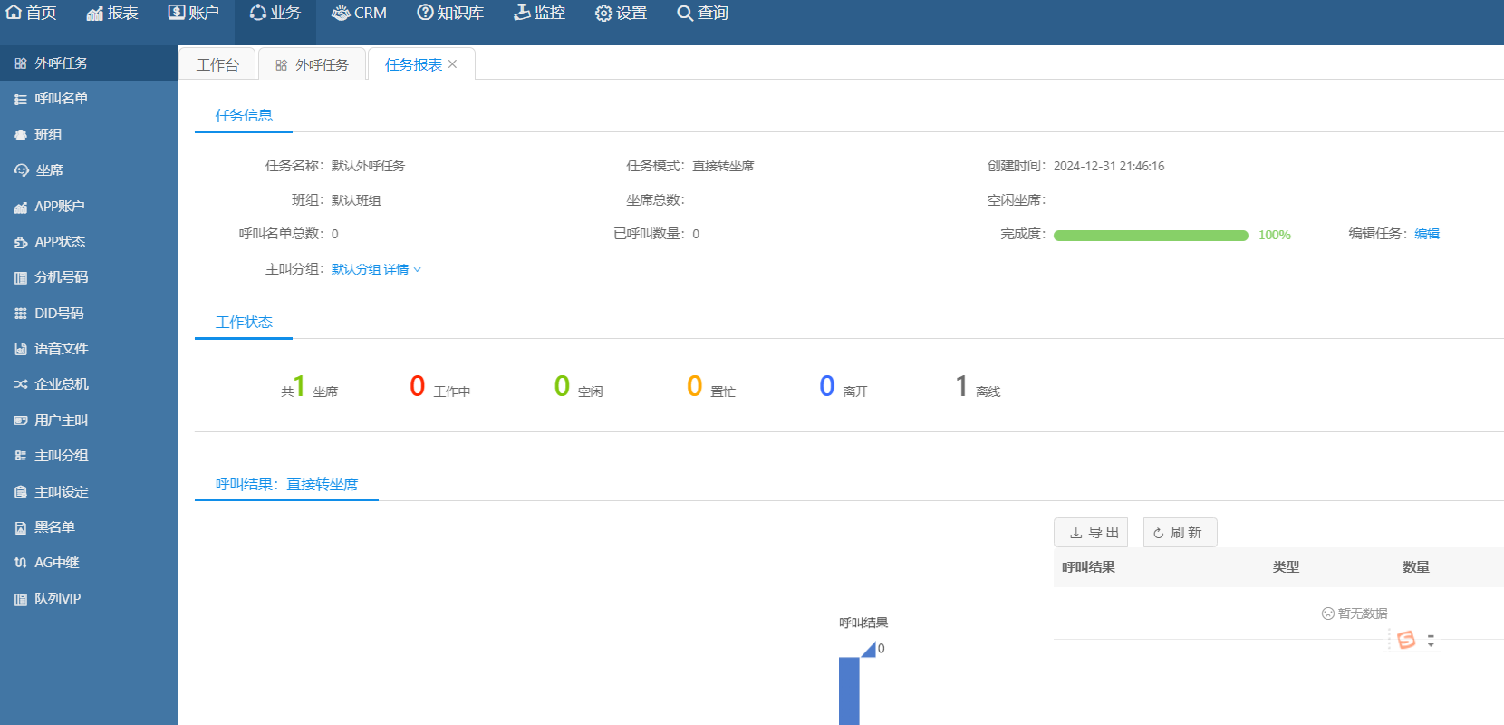Open the 设置 settings menu

click(621, 13)
